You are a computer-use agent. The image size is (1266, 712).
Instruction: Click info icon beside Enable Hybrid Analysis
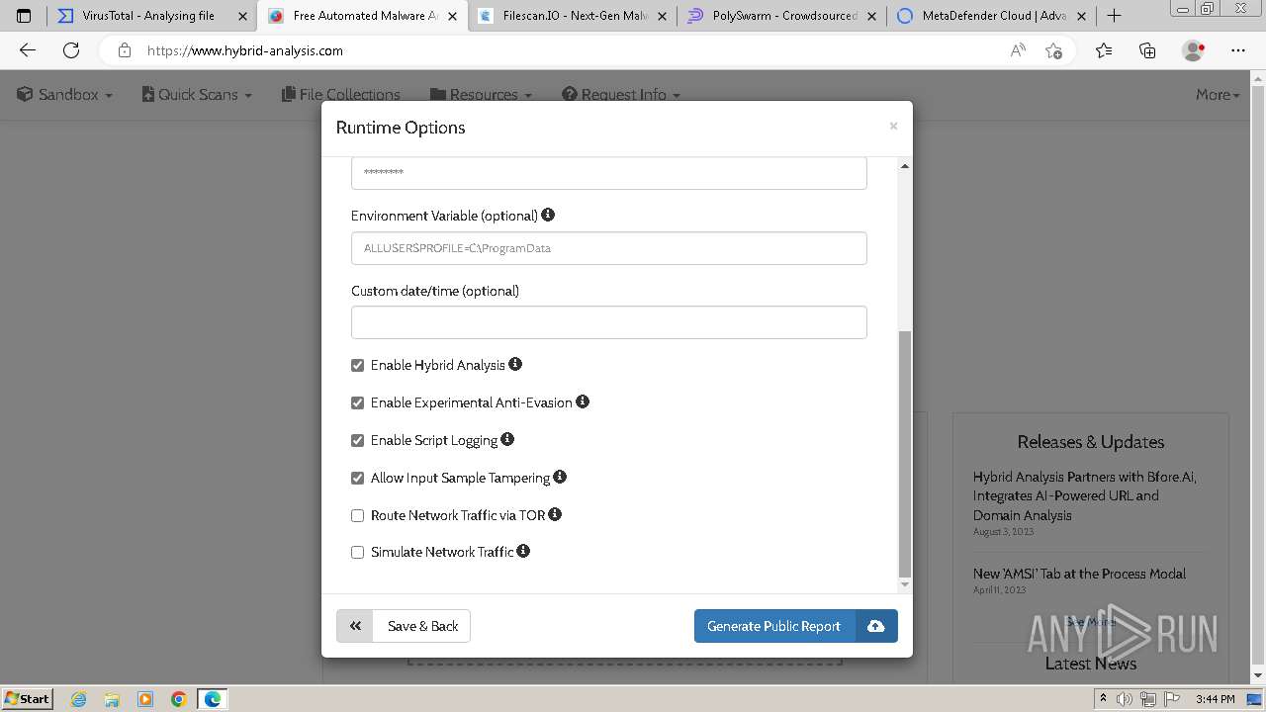(515, 365)
